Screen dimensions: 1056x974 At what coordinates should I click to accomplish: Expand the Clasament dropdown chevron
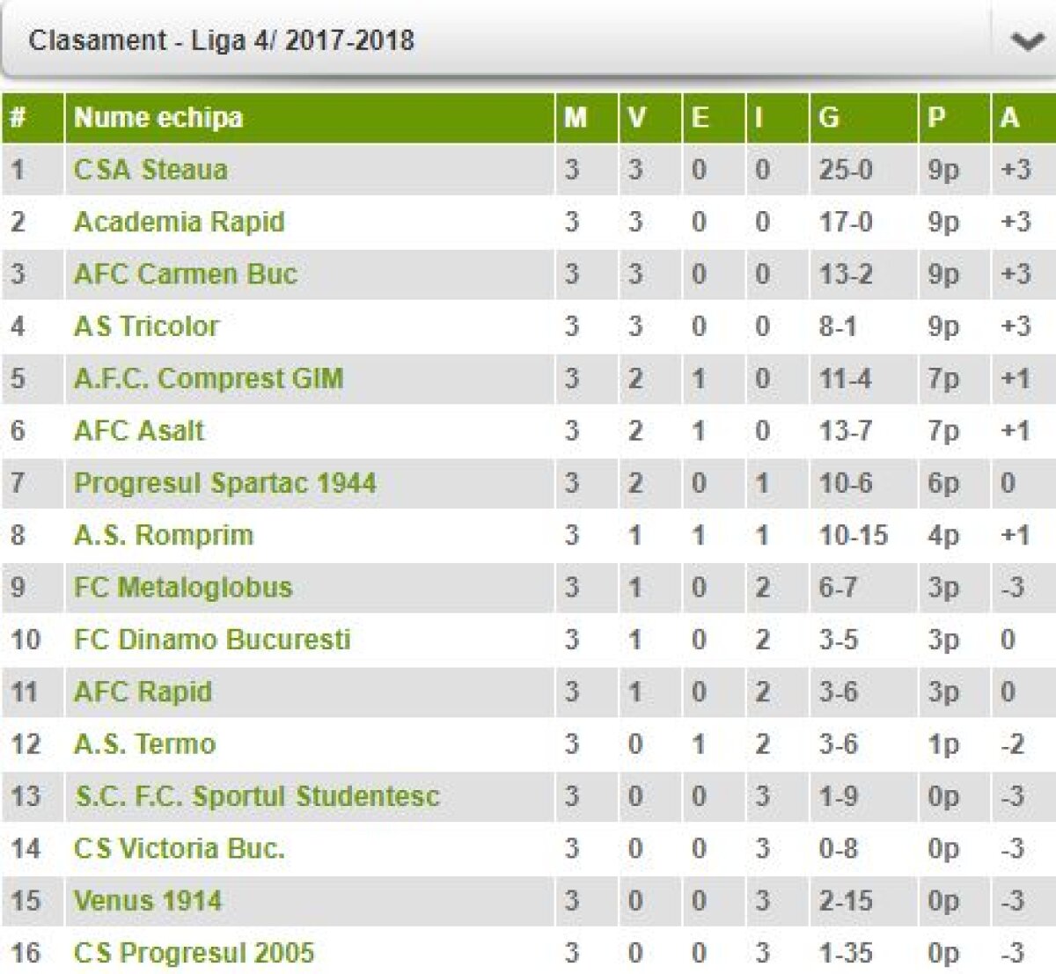click(1026, 41)
